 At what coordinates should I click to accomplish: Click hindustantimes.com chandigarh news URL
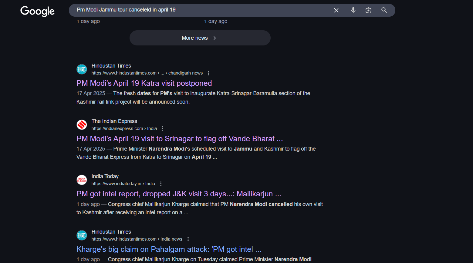(x=147, y=73)
